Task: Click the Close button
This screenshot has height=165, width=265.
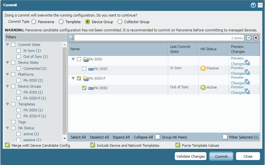Action: pyautogui.click(x=248, y=156)
